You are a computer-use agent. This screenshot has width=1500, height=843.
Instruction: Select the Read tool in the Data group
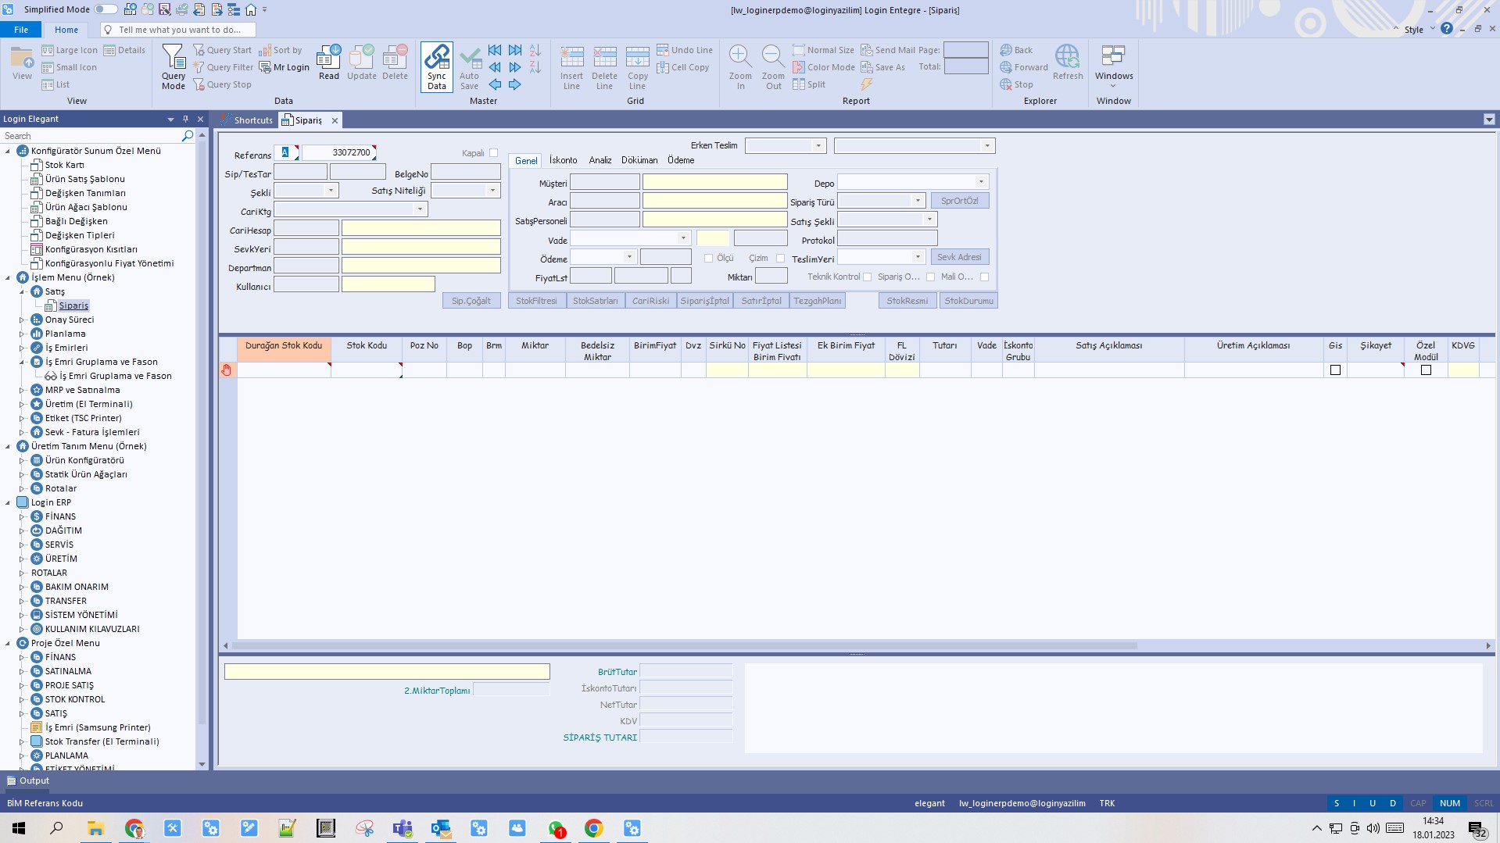point(328,63)
